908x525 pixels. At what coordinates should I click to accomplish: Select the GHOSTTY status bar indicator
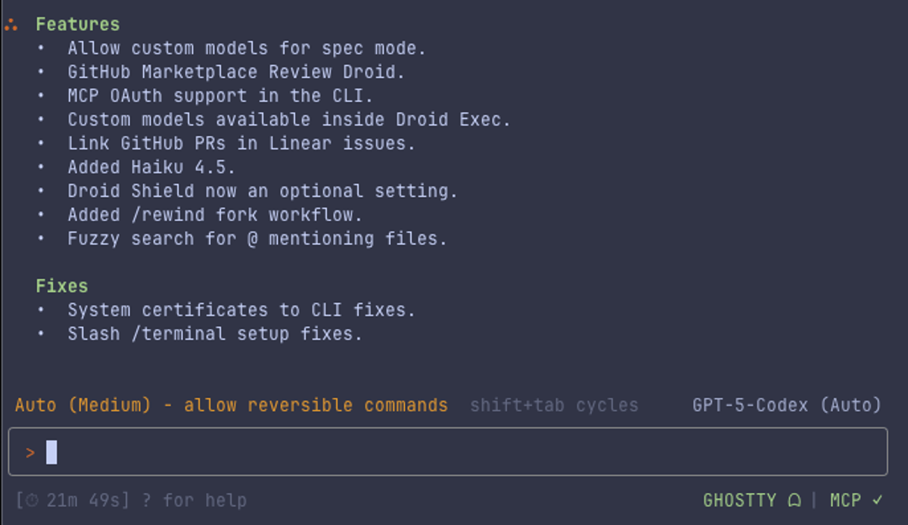pos(738,499)
